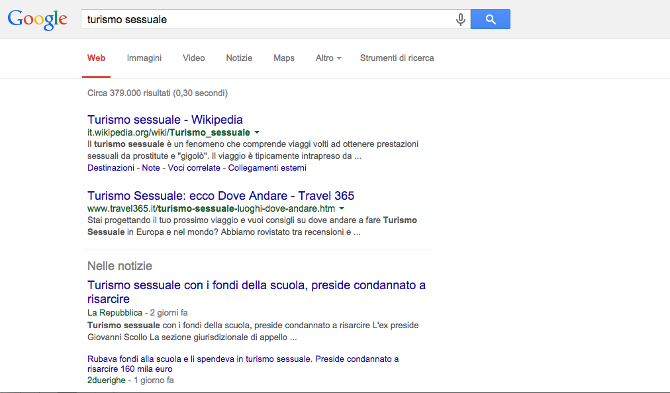Click the Collegamenti esterni sitelink
Screen dimensions: 670x393
[267, 168]
